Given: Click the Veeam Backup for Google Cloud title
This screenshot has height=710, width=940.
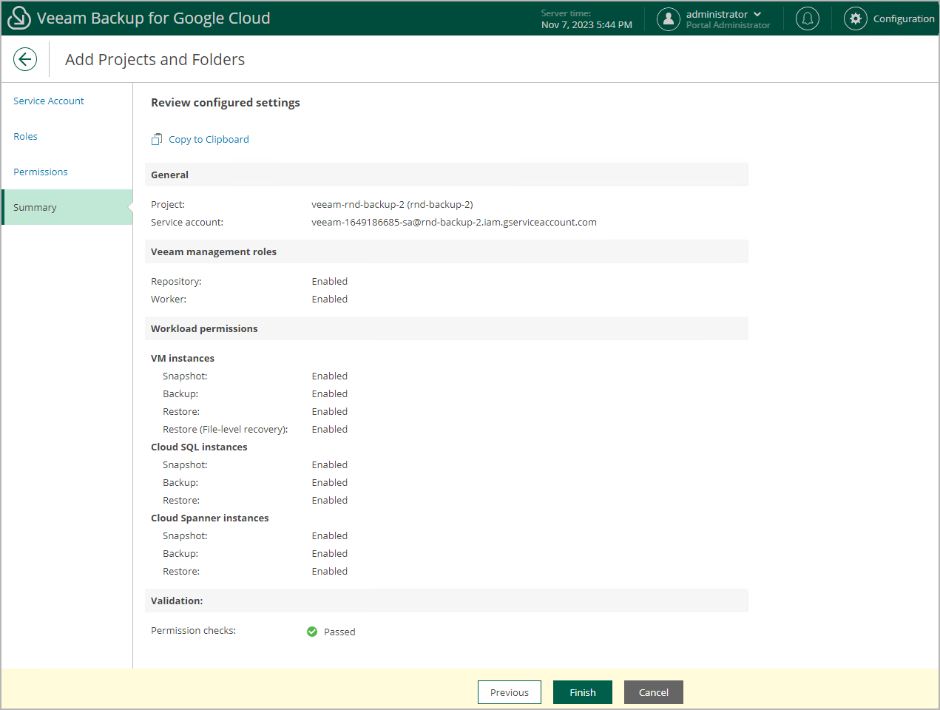Looking at the screenshot, I should pos(154,18).
